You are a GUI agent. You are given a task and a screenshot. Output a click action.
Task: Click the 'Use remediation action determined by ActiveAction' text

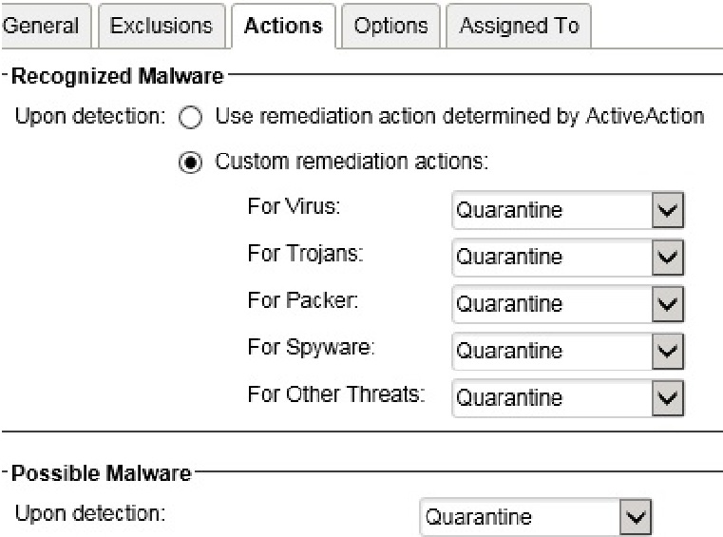[x=460, y=118]
